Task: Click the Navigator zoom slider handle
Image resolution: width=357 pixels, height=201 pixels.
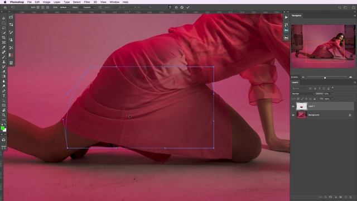Action: [325, 78]
